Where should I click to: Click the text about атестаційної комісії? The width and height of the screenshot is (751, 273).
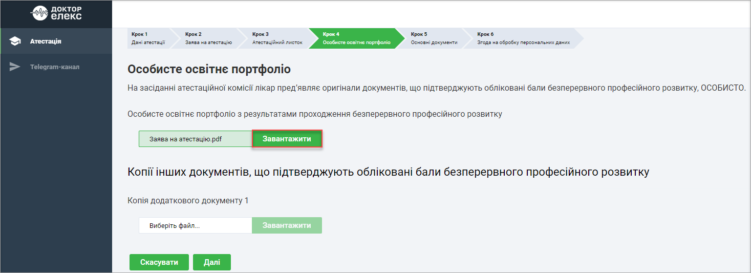point(437,88)
